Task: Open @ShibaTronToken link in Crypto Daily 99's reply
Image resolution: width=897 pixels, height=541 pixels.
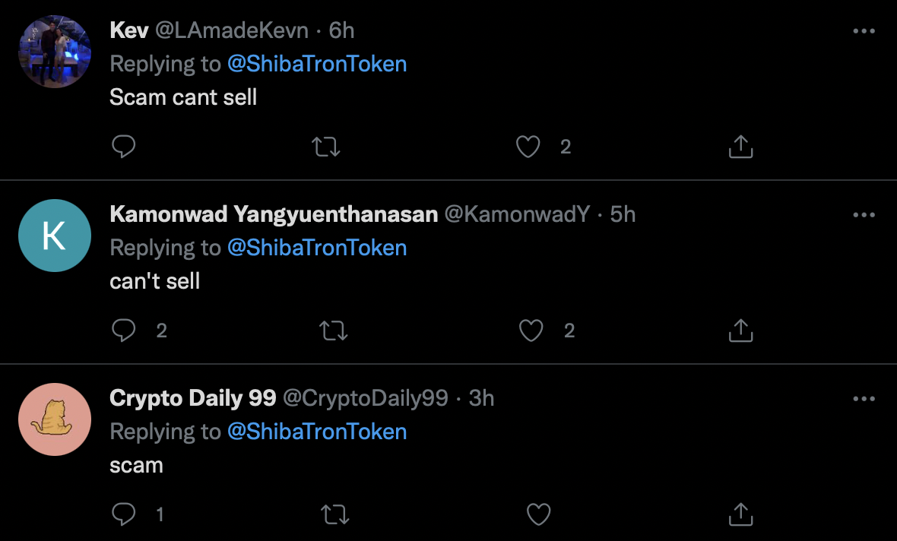Action: click(x=317, y=432)
